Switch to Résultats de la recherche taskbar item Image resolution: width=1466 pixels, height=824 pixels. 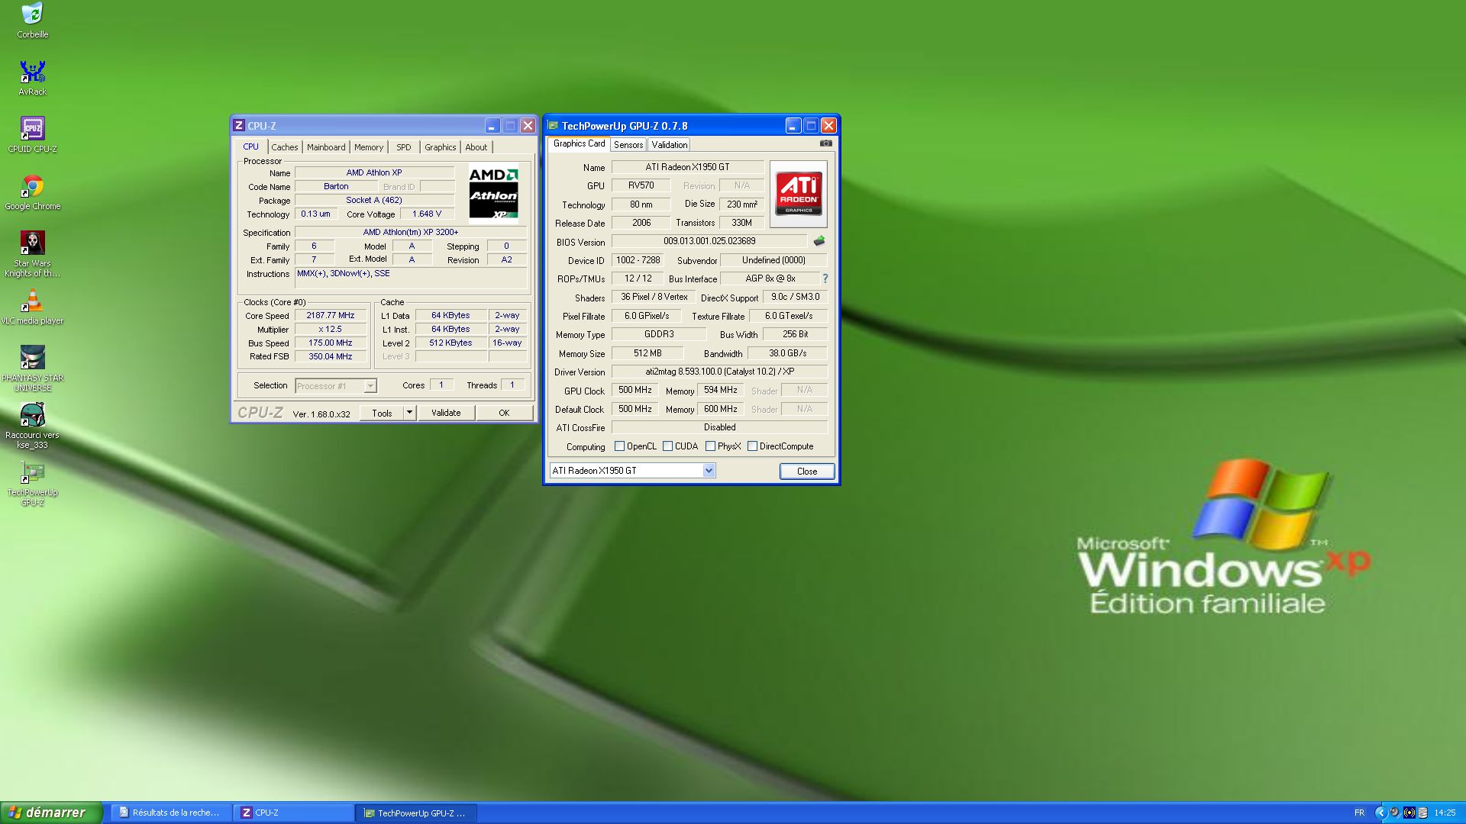(170, 813)
